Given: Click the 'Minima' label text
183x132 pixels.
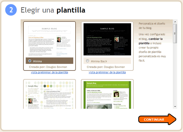Looking at the screenshot, I should (x=37, y=61).
